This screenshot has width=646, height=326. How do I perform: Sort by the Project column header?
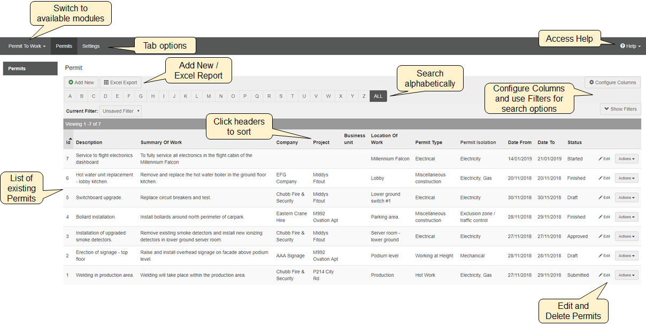tap(321, 143)
